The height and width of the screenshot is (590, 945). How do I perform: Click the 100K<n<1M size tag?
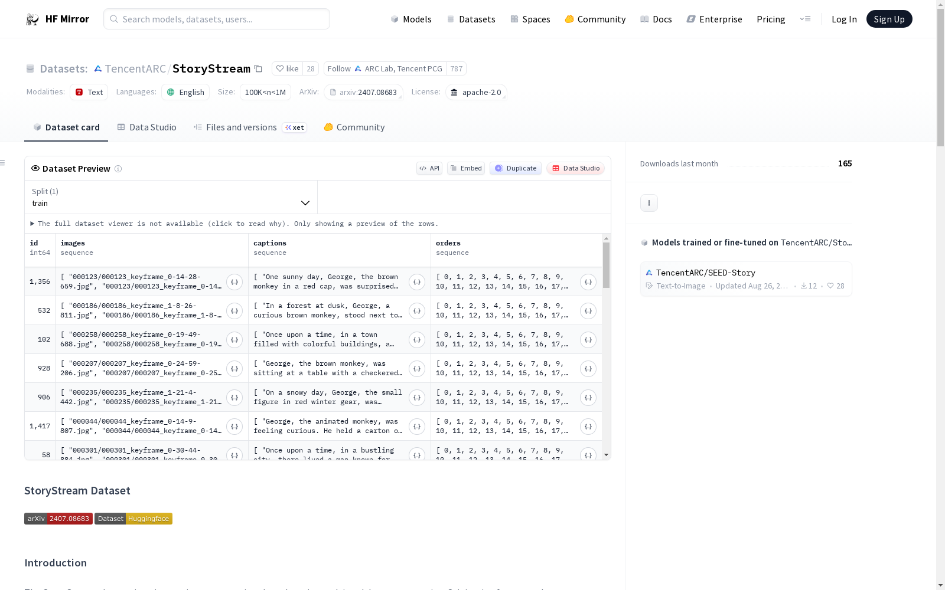[265, 92]
